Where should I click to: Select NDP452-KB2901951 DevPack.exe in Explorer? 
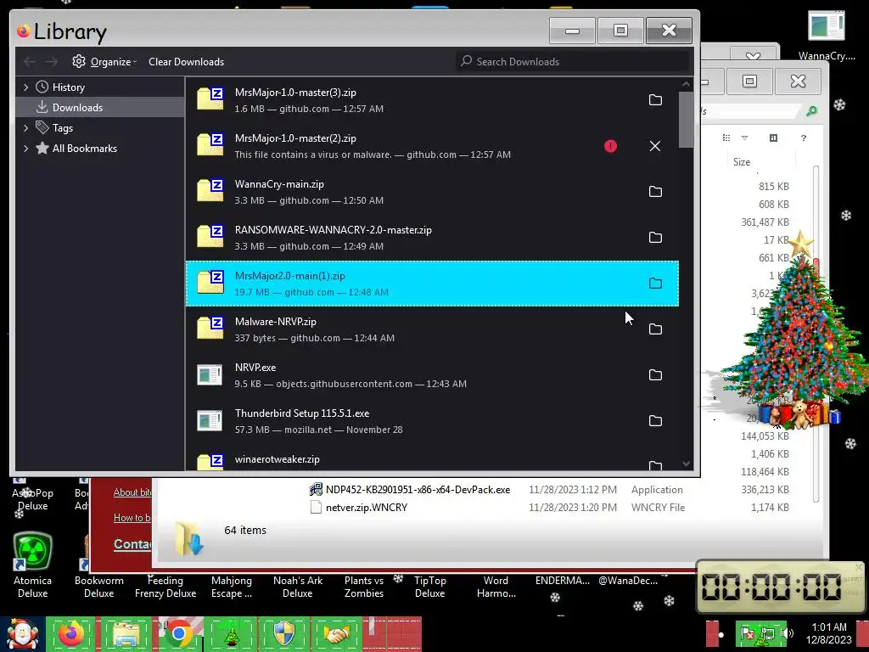[418, 490]
